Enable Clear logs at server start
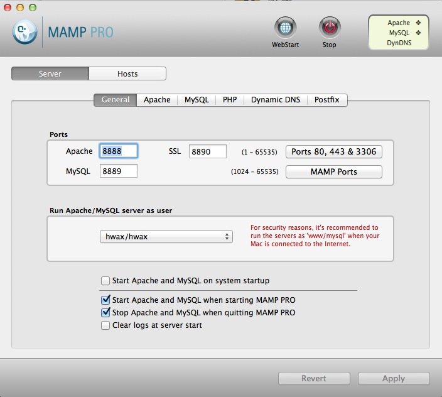This screenshot has width=442, height=397. [105, 325]
